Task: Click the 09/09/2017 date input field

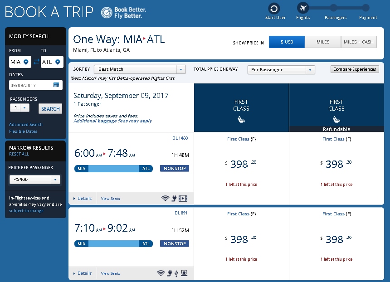Action: [x=31, y=85]
